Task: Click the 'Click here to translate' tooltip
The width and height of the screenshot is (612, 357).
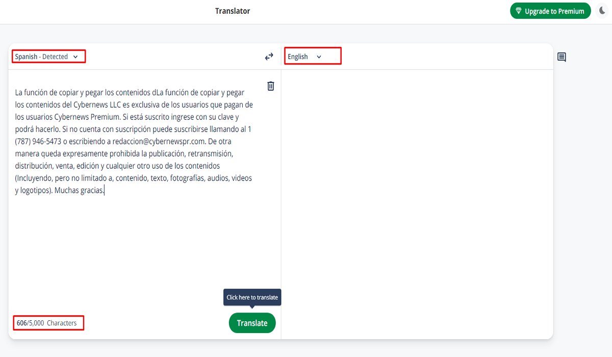Action: pyautogui.click(x=252, y=297)
